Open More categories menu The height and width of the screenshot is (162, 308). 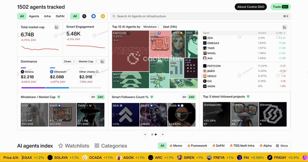coord(282,146)
